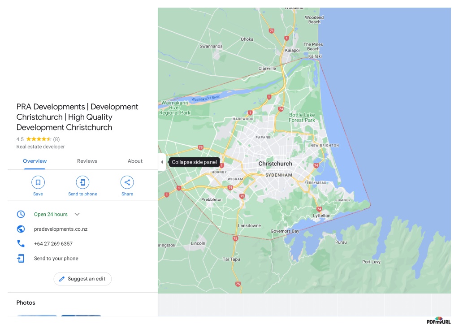Viewport: 459px width, 324px height.
Task: Click the Prebbleton map label
Action: (212, 199)
